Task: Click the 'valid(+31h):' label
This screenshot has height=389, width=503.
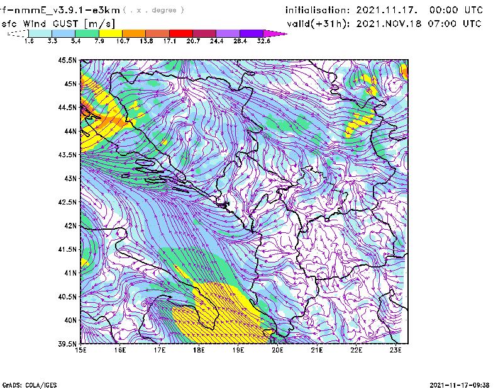Action: 318,24
